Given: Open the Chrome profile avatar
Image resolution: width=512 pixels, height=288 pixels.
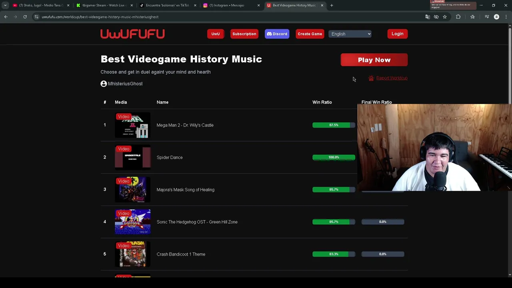Looking at the screenshot, I should 497,17.
